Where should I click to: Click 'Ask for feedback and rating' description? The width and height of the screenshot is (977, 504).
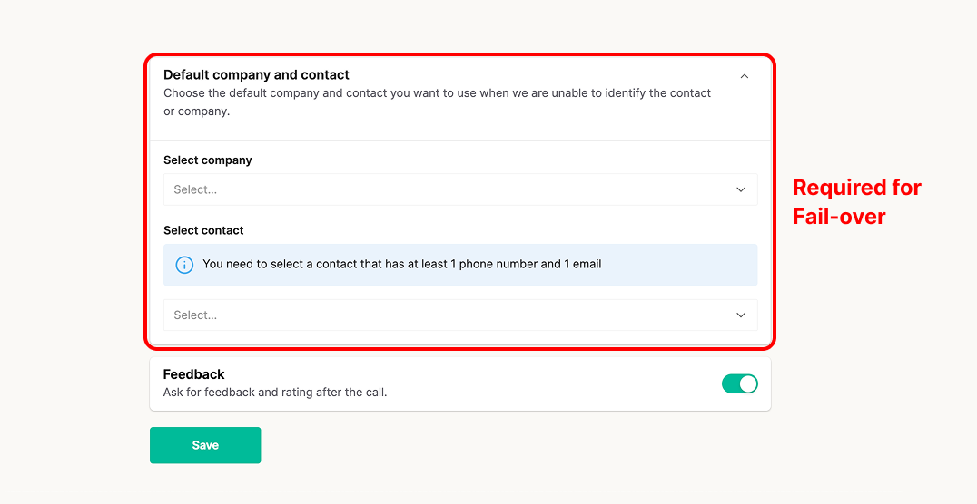point(274,393)
